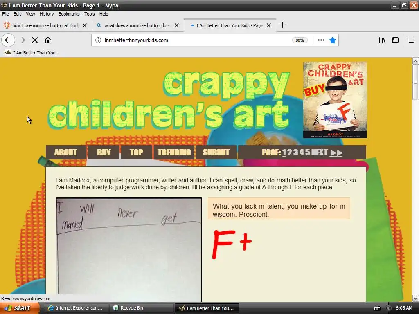419x314 pixels.
Task: Click the crown bookmark 'I Am Better Than You...'
Action: click(x=32, y=53)
